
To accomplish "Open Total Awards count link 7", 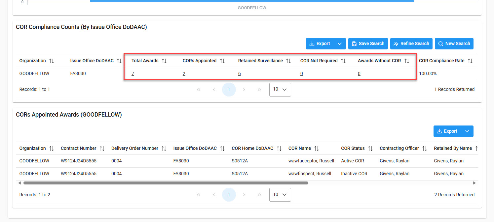I will 133,74.
